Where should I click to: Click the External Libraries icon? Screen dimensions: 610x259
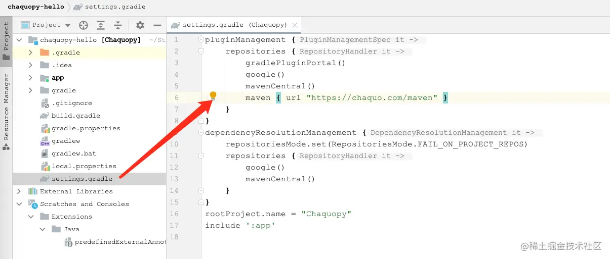(x=33, y=191)
